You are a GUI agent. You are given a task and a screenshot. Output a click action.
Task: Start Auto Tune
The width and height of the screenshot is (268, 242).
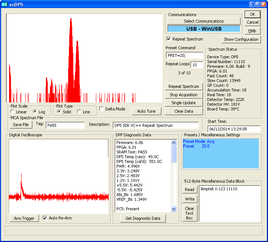(147, 111)
